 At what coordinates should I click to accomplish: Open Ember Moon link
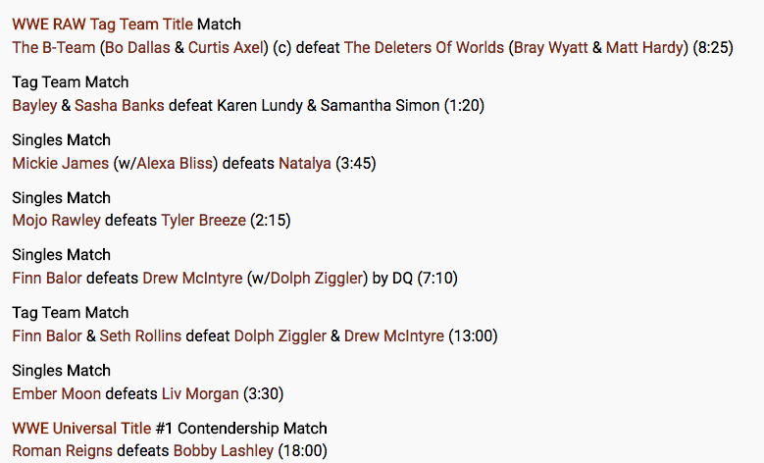57,393
